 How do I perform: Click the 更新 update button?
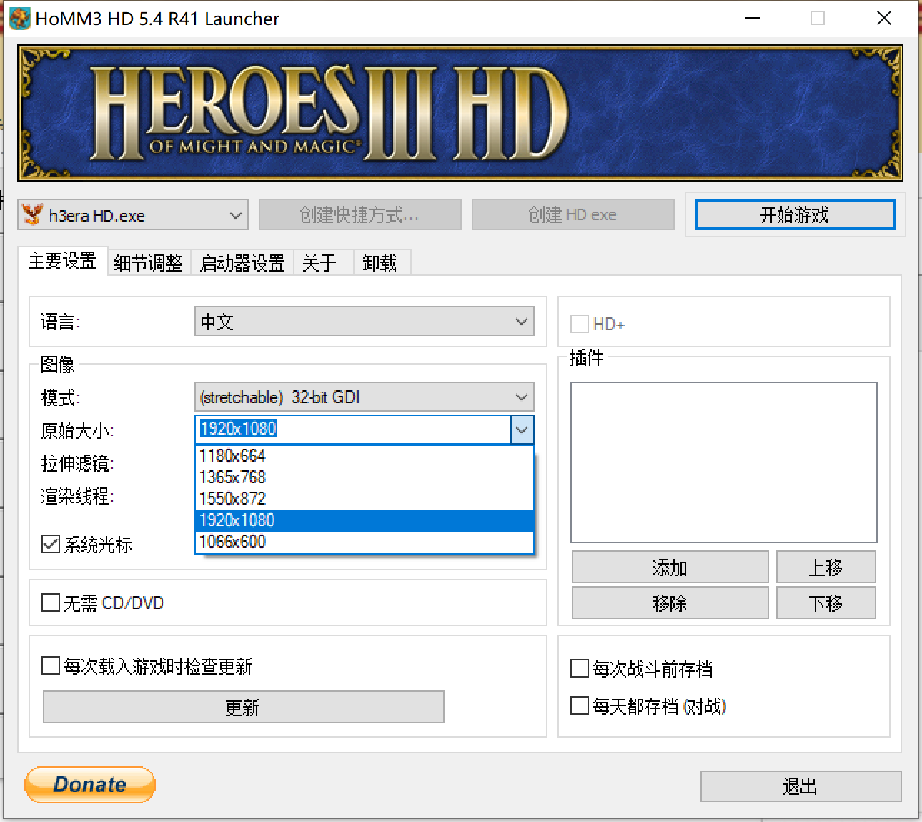coord(244,707)
